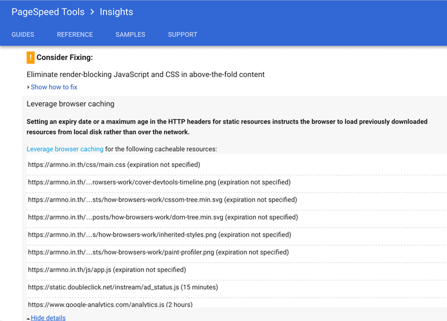Collapse details with Hide details

(48, 317)
